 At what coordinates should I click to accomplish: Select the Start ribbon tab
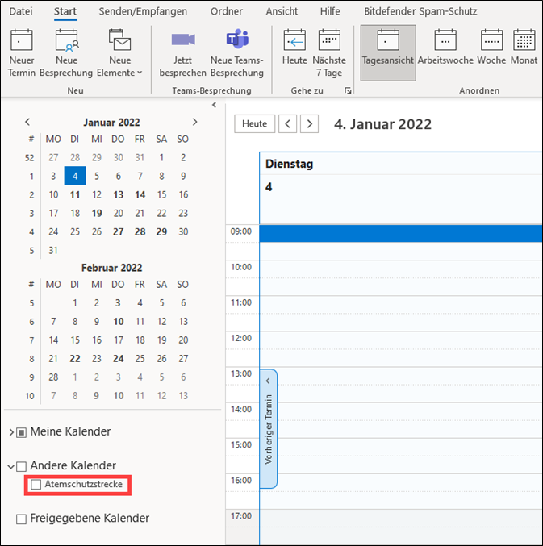[x=65, y=11]
